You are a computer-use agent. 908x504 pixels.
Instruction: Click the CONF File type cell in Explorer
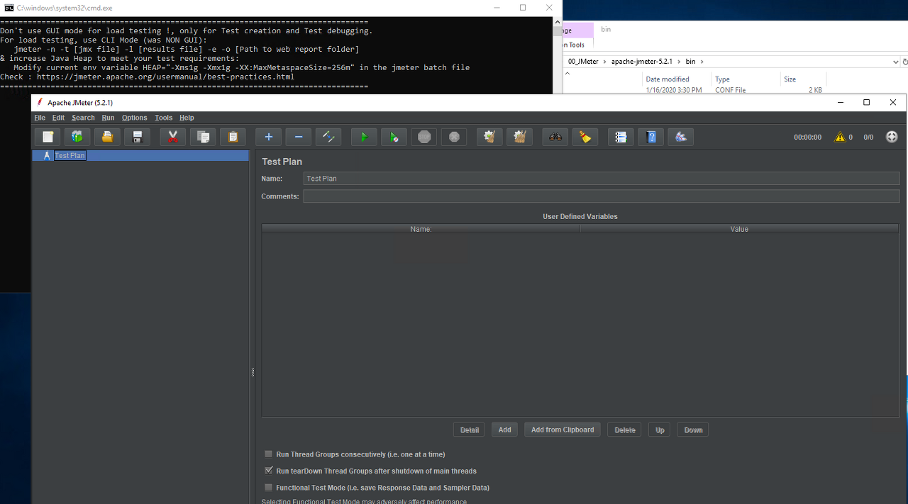(730, 90)
